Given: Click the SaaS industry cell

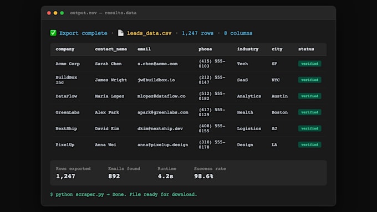Looking at the screenshot, I should 242,80.
